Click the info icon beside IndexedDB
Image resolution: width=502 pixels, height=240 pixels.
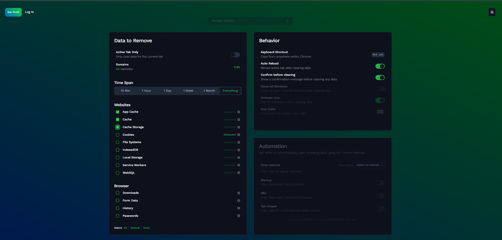coord(239,150)
